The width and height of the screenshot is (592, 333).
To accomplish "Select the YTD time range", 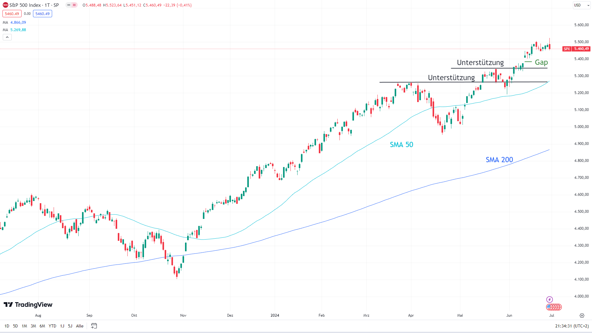I will click(x=52, y=326).
